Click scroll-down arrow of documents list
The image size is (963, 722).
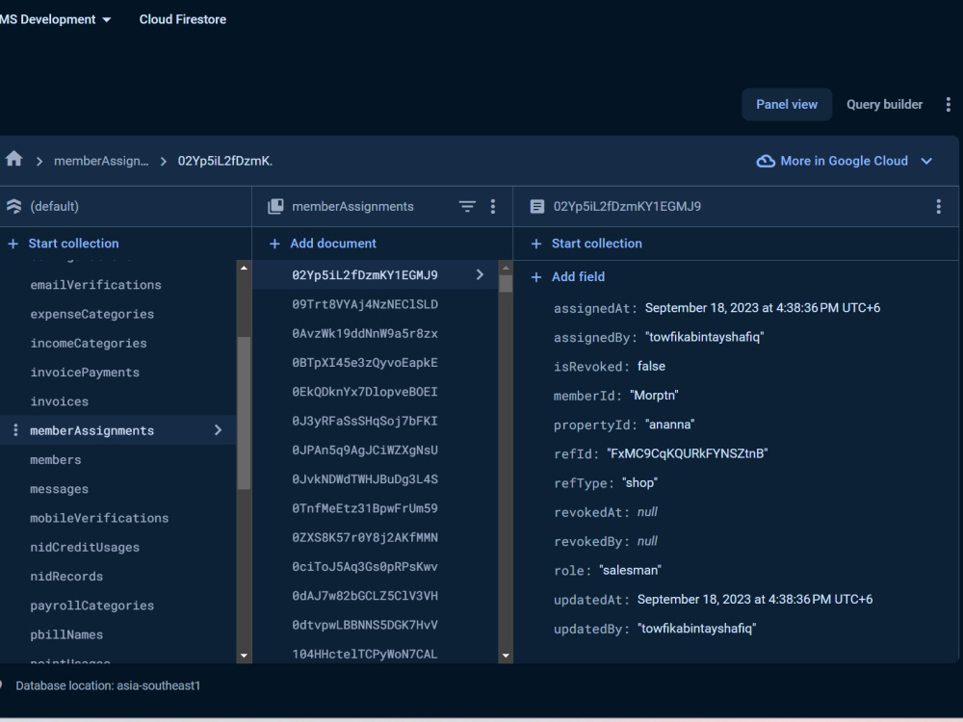[x=506, y=656]
